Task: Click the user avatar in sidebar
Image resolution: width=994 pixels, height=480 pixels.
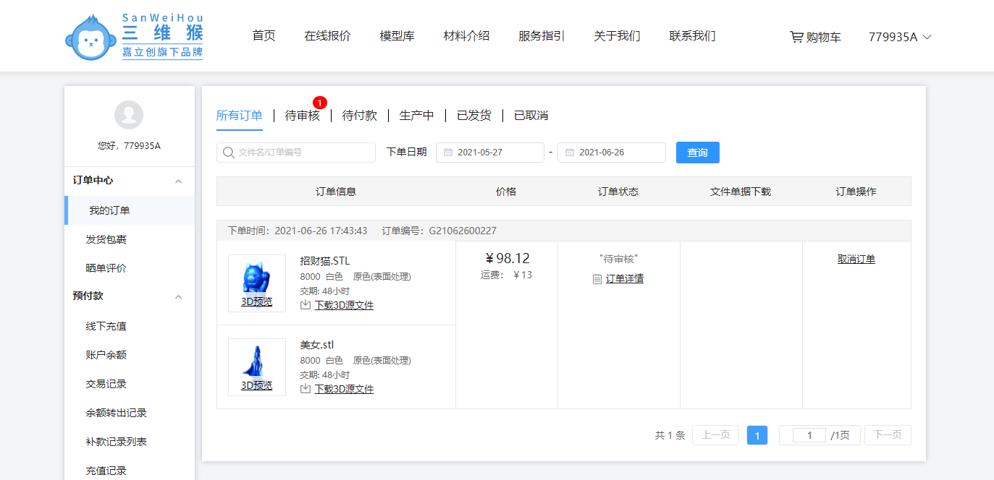Action: pyautogui.click(x=129, y=115)
